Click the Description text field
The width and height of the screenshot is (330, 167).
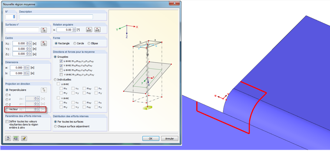pos(56,17)
